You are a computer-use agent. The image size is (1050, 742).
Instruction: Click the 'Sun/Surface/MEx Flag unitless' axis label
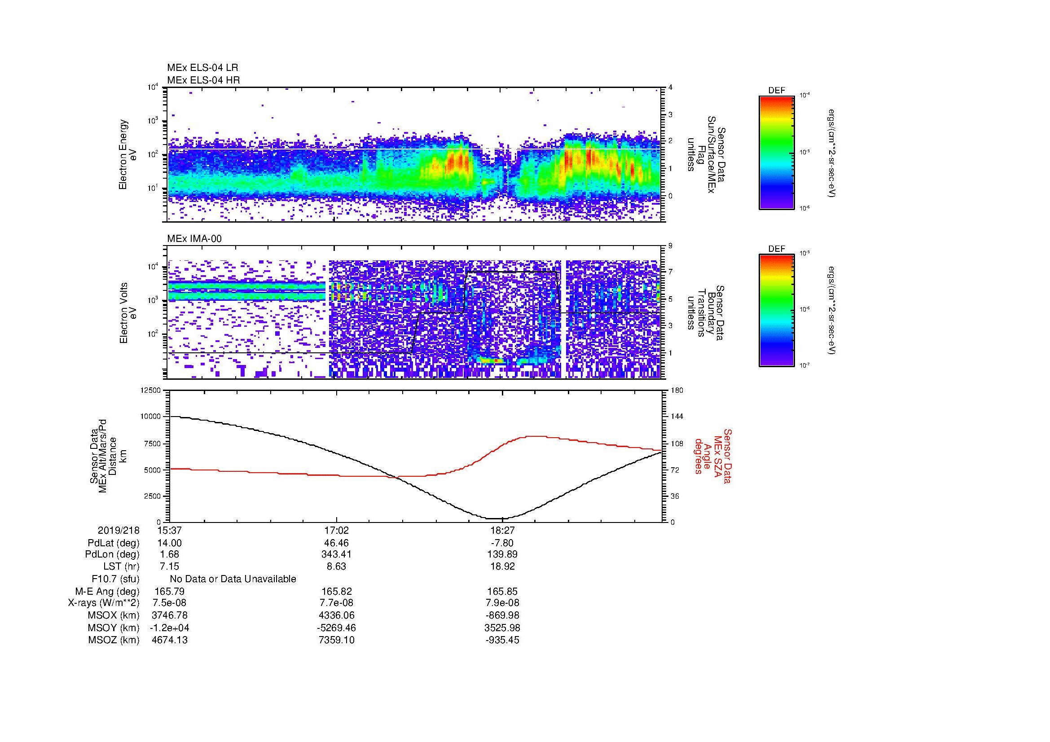click(x=707, y=155)
